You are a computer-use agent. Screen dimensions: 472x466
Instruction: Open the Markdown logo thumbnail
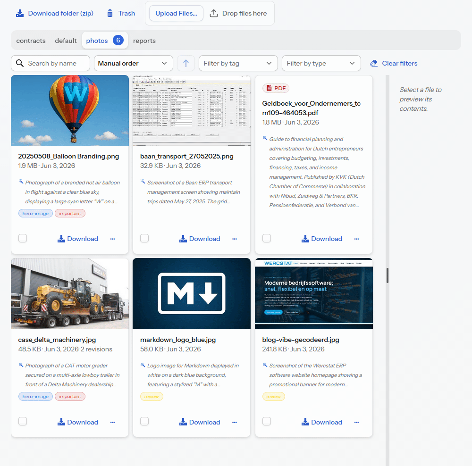(192, 293)
